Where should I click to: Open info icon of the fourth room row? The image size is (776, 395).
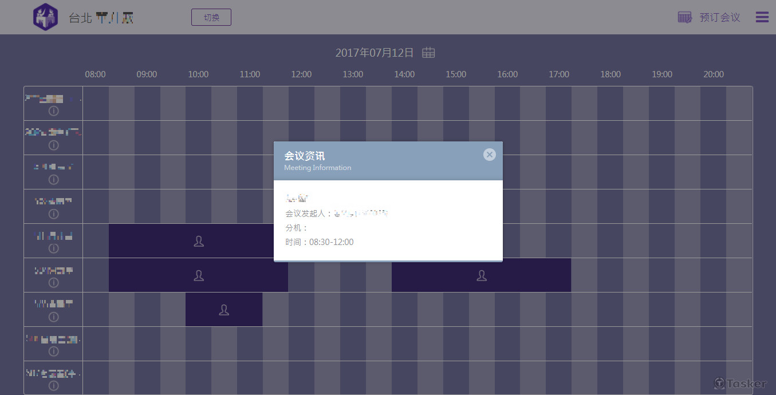(x=54, y=214)
